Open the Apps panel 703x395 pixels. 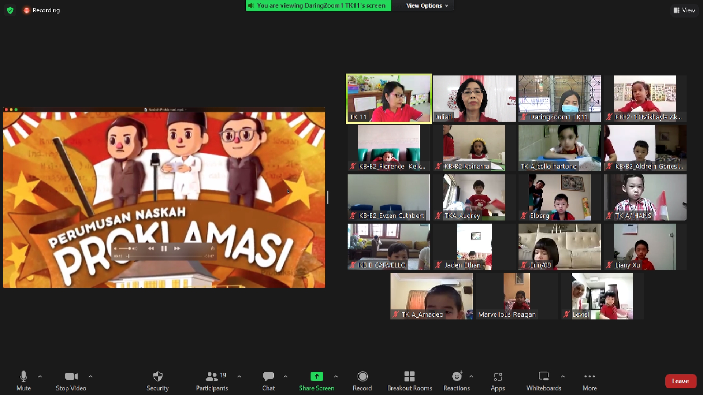pyautogui.click(x=498, y=381)
